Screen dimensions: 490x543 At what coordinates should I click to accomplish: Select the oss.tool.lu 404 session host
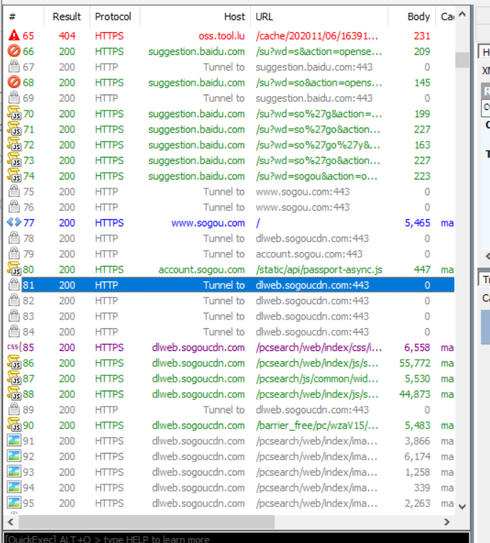[222, 36]
